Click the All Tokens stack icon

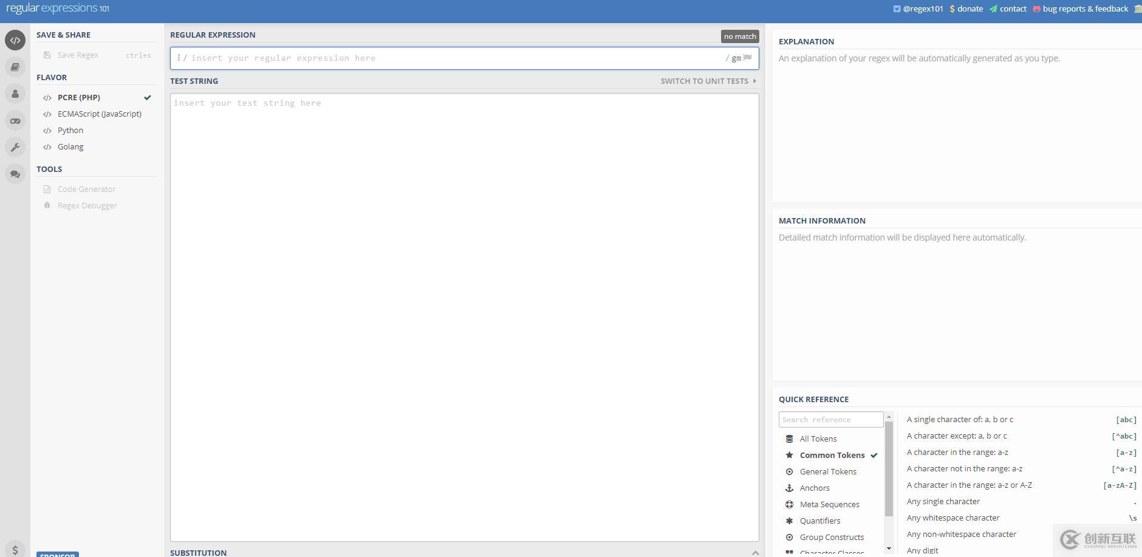(x=789, y=439)
